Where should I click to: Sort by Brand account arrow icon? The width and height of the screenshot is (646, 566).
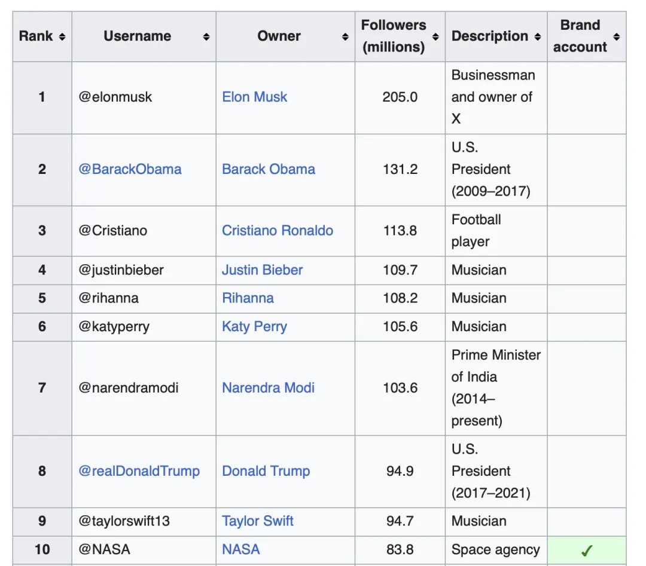(617, 37)
